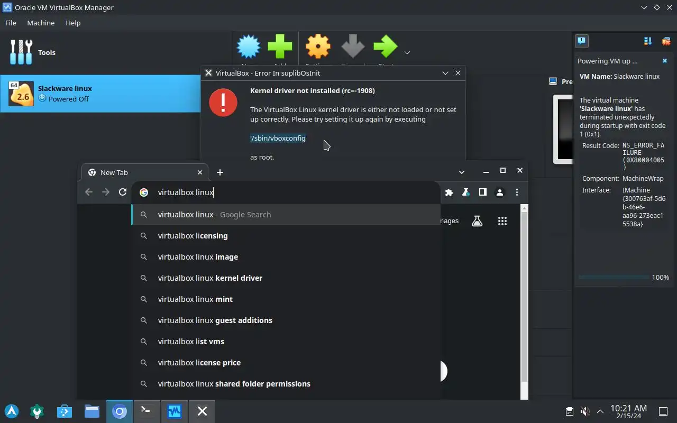Click the notification order sort icon
The height and width of the screenshot is (423, 677).
point(648,41)
